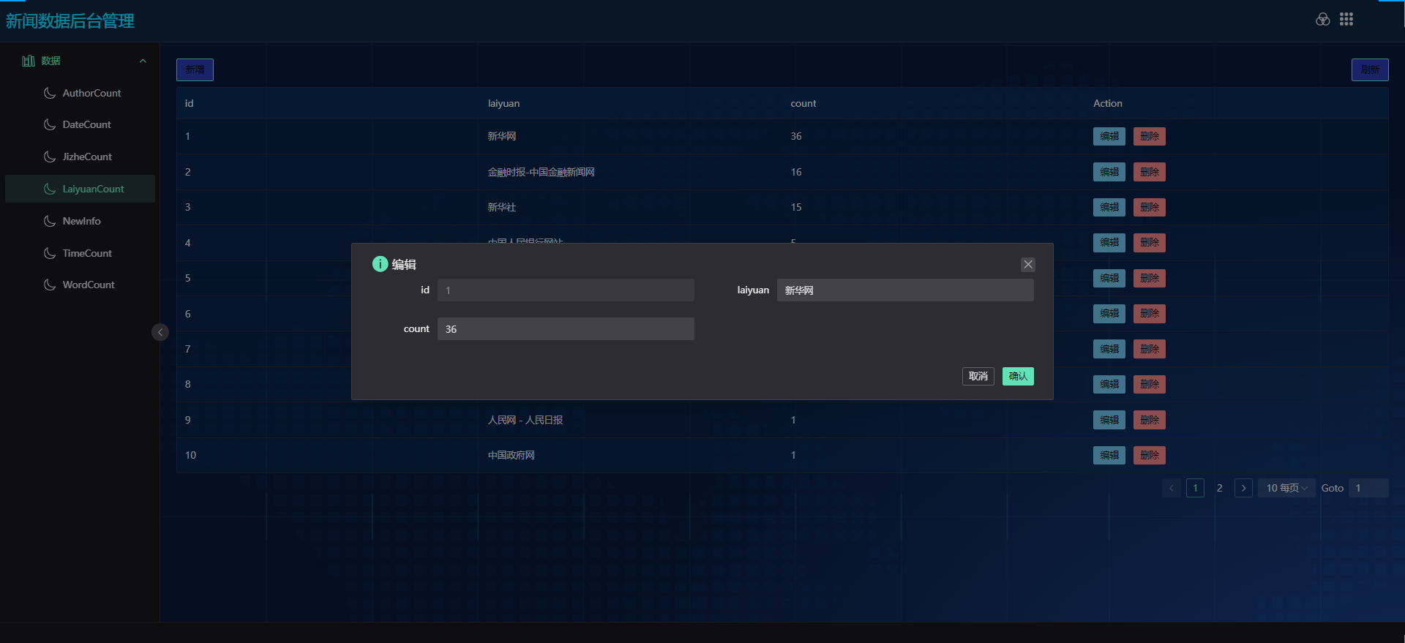Close the 编辑 dialog with X icon
This screenshot has width=1405, height=643.
(x=1028, y=265)
